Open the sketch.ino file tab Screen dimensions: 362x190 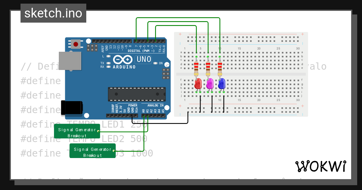click(53, 13)
